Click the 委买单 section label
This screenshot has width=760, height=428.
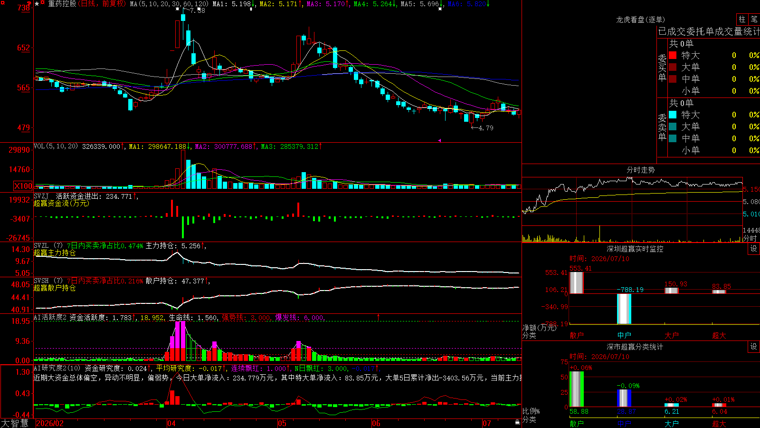pos(662,68)
